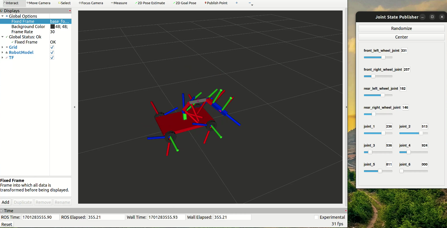Screen dimensions: 447x228
Task: Click the Background Color swatch
Action: tap(53, 27)
